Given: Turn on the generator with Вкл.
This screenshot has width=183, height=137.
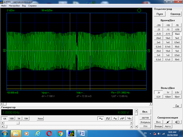Looking at the screenshot, I should coord(145,112).
